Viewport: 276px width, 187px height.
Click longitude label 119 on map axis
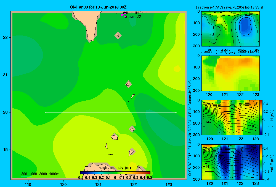click(28, 184)
